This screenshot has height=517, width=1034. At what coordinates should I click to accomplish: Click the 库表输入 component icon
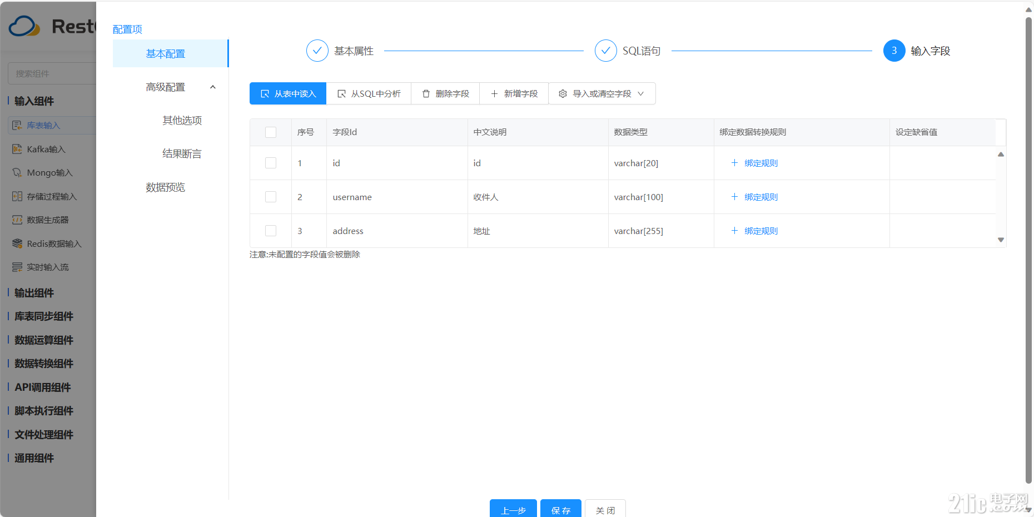[x=17, y=125]
